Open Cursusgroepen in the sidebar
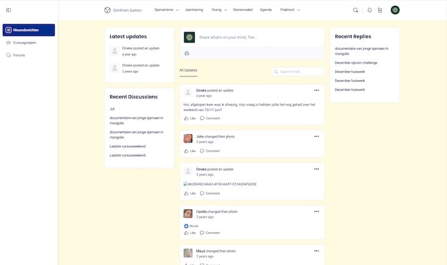 [24, 42]
